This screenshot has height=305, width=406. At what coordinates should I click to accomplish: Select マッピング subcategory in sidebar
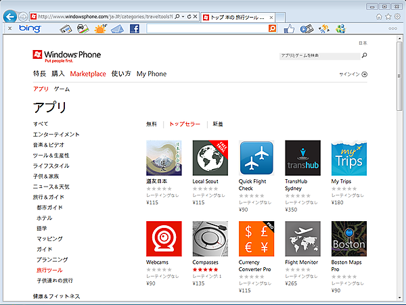click(x=49, y=239)
